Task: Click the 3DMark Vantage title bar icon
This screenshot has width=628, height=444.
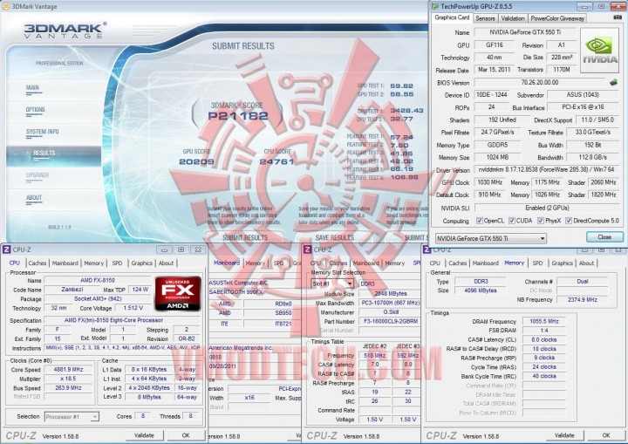Action: pyautogui.click(x=5, y=6)
